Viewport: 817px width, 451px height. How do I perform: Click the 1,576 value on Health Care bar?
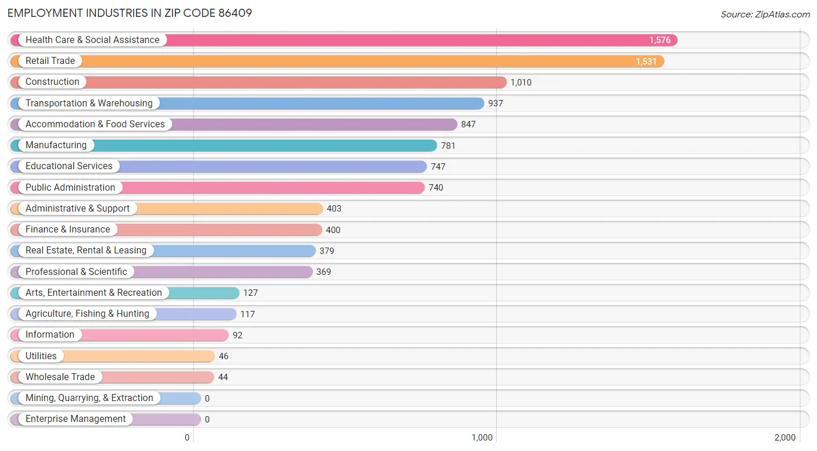tap(660, 40)
